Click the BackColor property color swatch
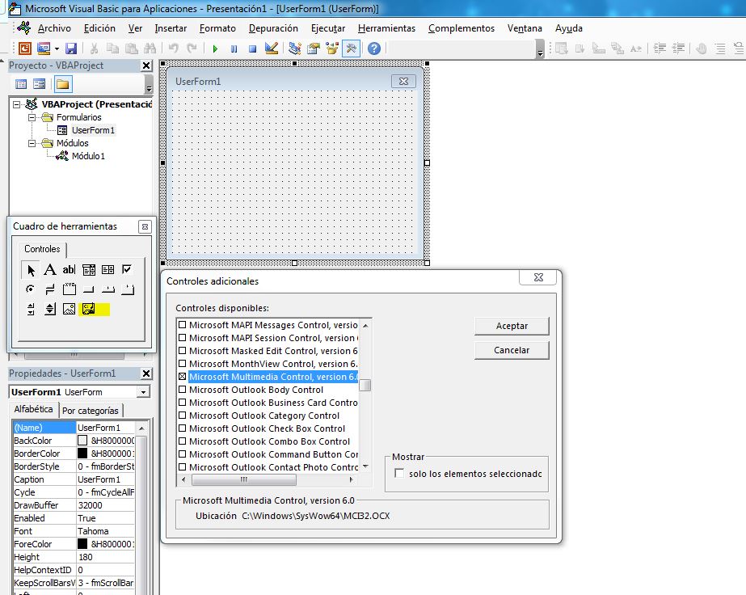The height and width of the screenshot is (595, 746). click(x=82, y=441)
